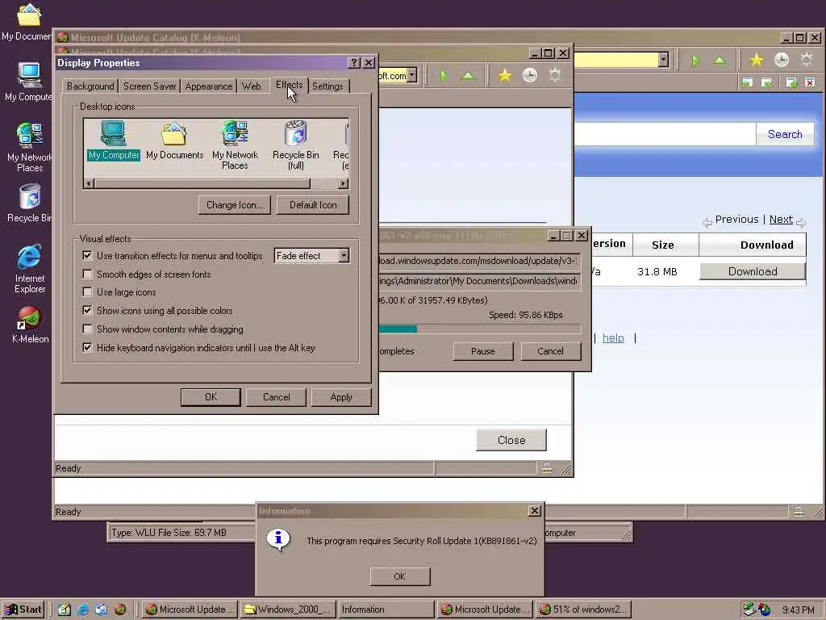Click the previous tab icon in rear K-Meleon toolbar
The image size is (826, 620).
[747, 83]
